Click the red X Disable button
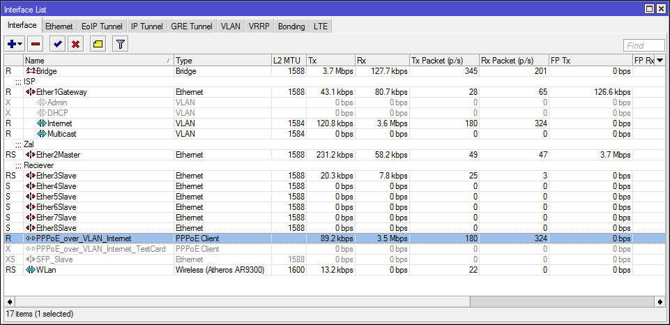Screen dimensions: 670x325 75,44
